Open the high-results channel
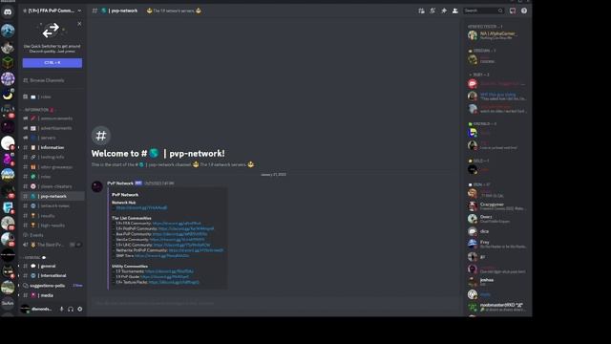Screen dimensions: 611x344 pos(53,226)
